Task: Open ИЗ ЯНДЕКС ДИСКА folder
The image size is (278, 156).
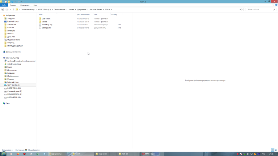Action: click(x=15, y=46)
